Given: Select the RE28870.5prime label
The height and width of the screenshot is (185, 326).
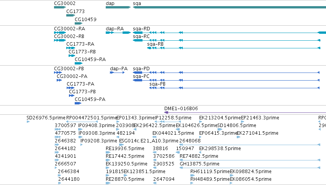Looking at the screenshot, I should click(125, 179).
